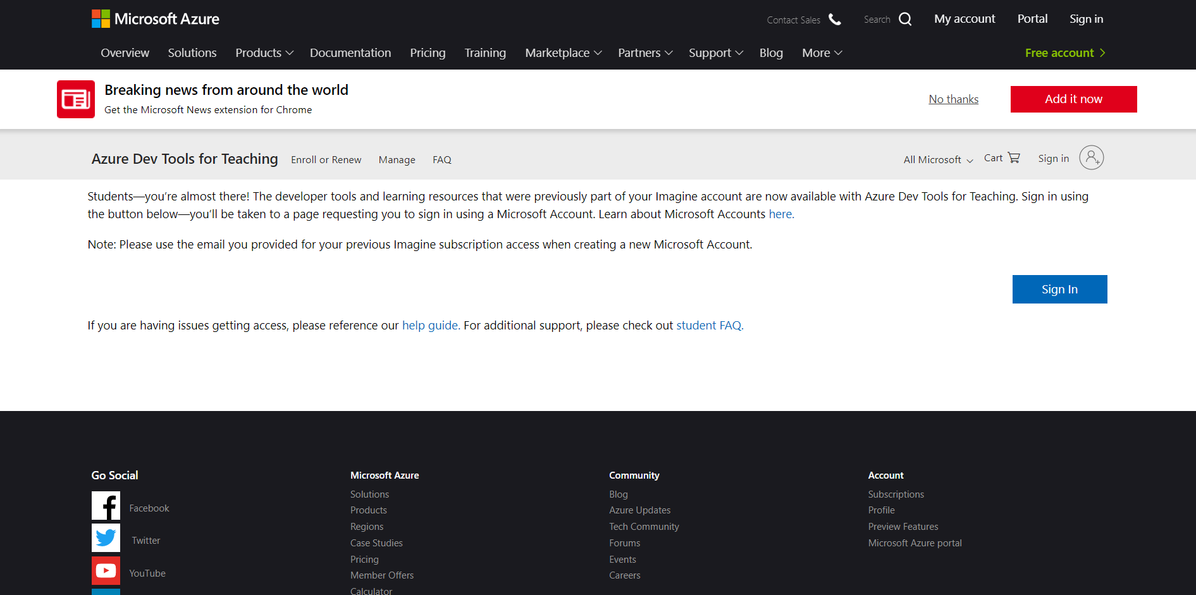
Task: Click Facebook text label
Action: [149, 508]
